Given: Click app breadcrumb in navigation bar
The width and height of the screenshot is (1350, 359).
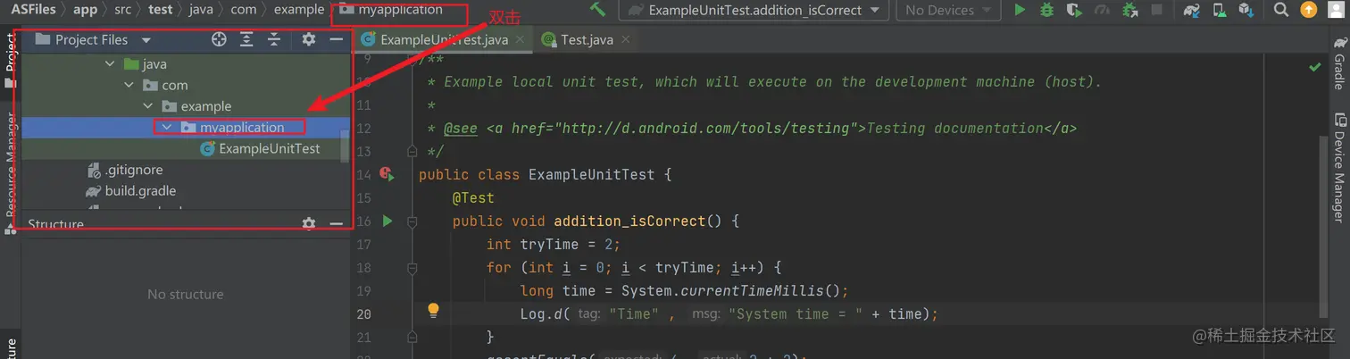Looking at the screenshot, I should pyautogui.click(x=86, y=10).
